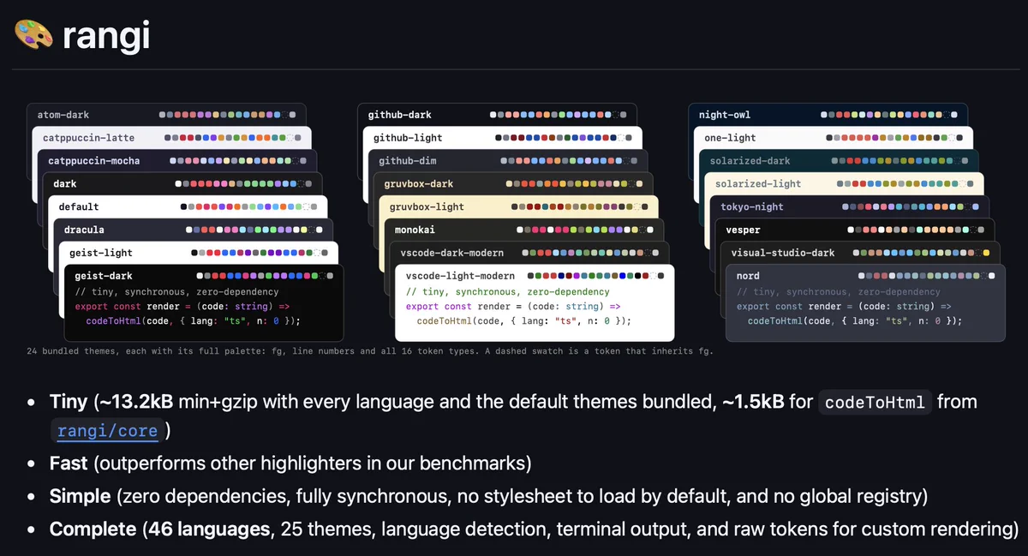Select the monokai theme label
This screenshot has width=1028, height=556.
coord(415,230)
